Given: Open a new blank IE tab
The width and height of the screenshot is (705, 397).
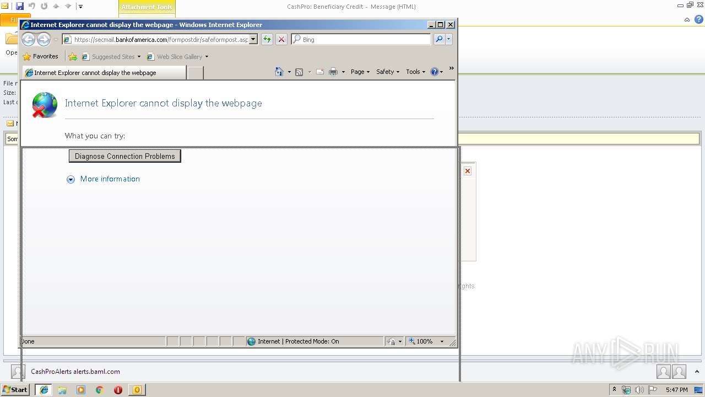Looking at the screenshot, I should (x=195, y=73).
